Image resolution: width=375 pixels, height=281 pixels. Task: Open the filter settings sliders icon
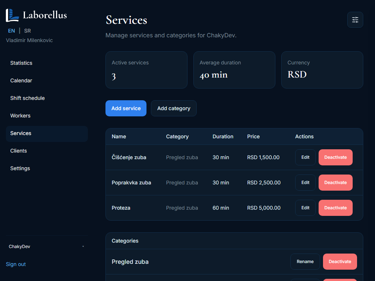click(355, 20)
